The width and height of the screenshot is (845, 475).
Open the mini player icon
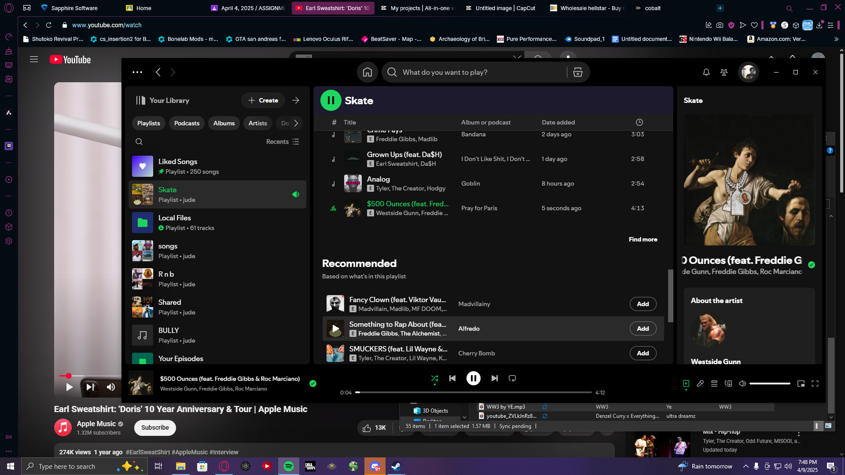[801, 384]
